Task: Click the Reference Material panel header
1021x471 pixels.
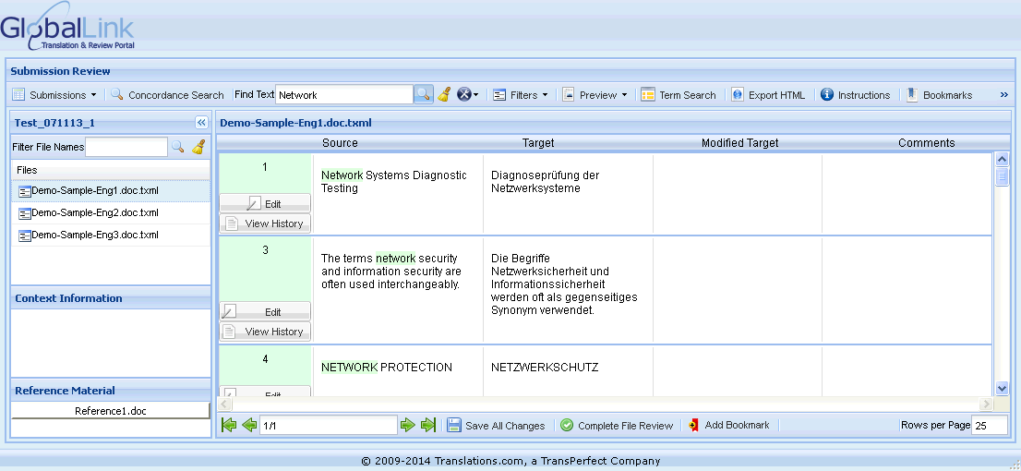Action: (x=111, y=391)
